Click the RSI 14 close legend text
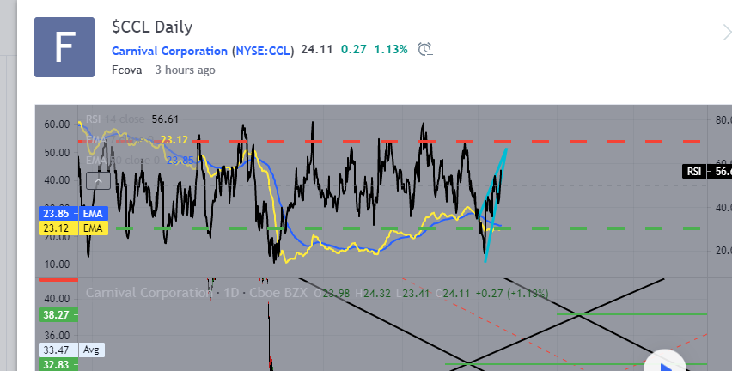The height and width of the screenshot is (371, 732). (116, 119)
